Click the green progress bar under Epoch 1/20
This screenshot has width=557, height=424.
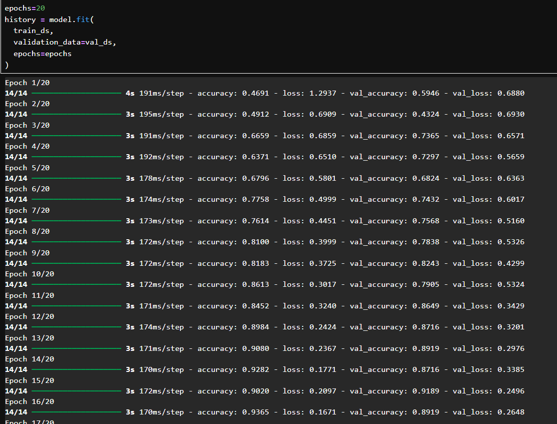click(76, 93)
